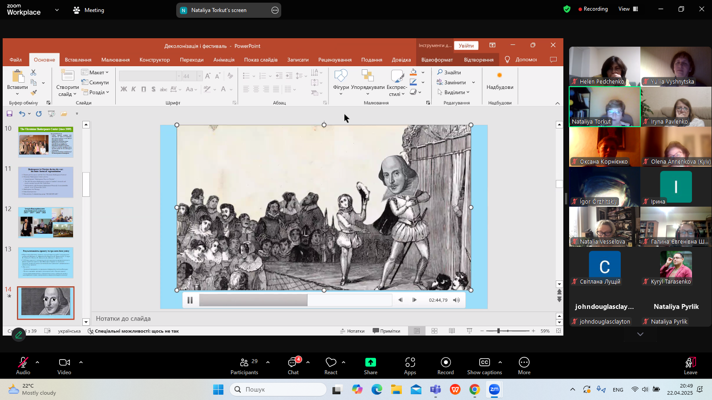
Task: Switch to the Вставлення ribbon tab
Action: click(78, 60)
